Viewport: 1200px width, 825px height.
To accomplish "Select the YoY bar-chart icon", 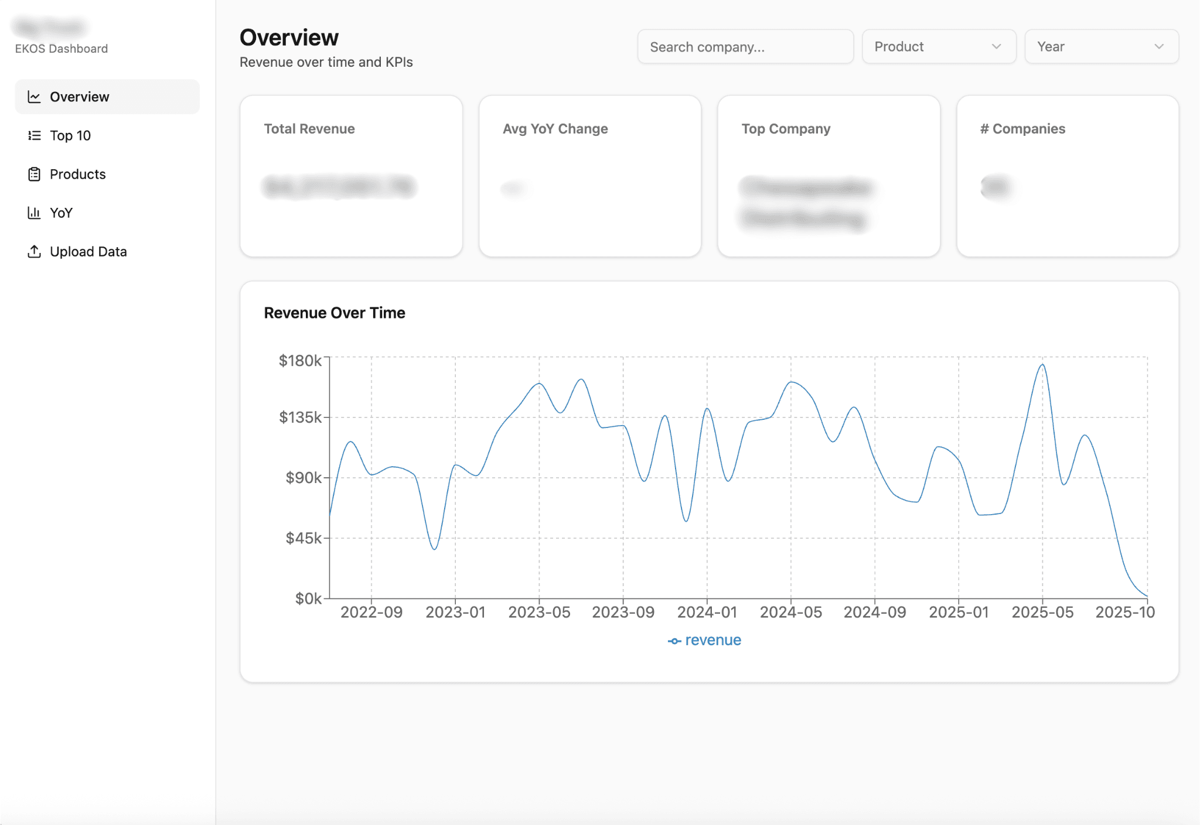I will point(35,213).
